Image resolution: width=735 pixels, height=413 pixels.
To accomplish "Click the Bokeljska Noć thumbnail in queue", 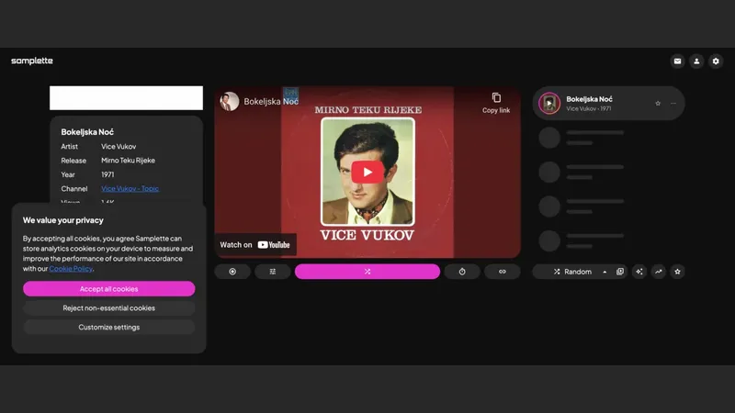I will pyautogui.click(x=549, y=104).
